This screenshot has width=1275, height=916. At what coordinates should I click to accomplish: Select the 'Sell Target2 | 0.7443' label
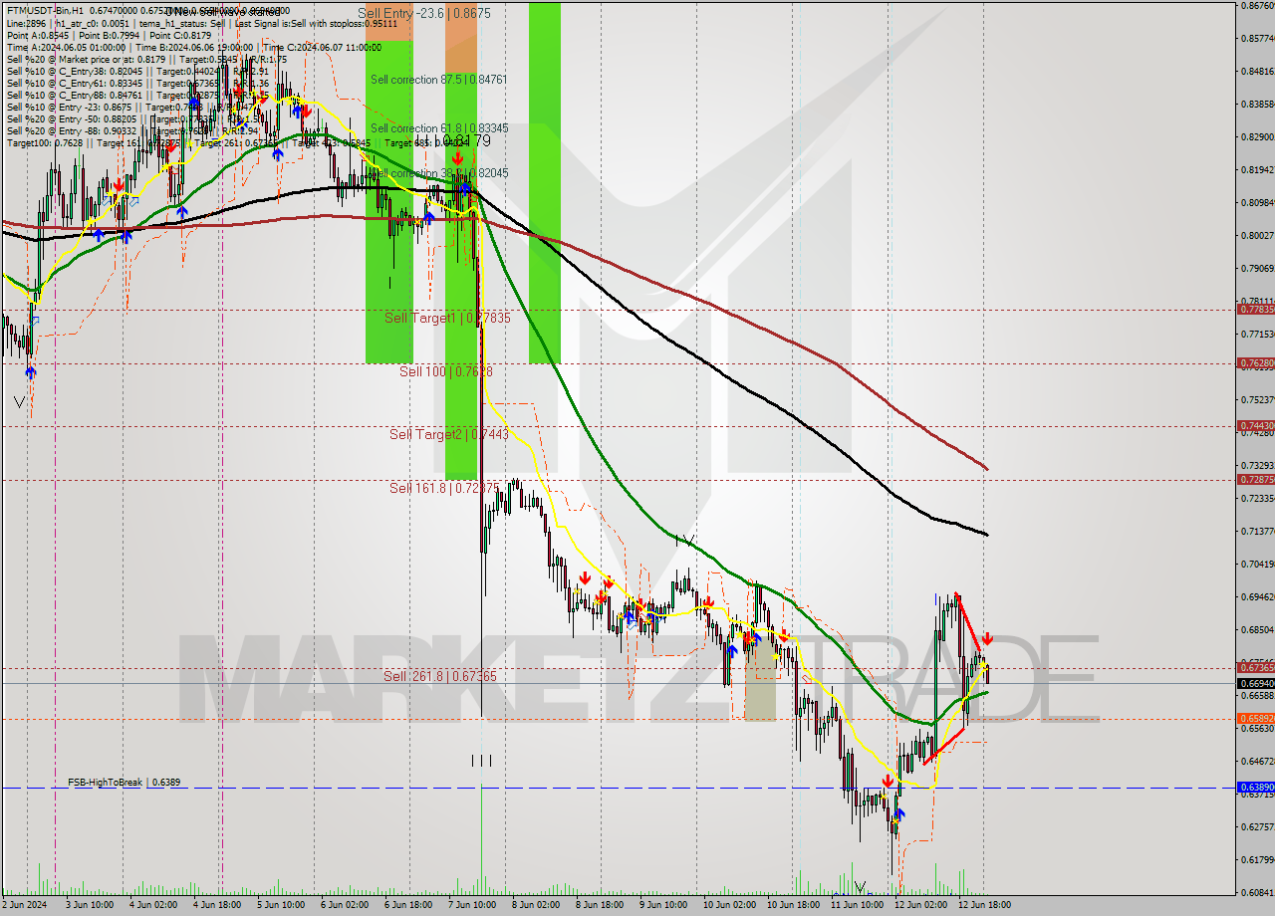(x=449, y=434)
